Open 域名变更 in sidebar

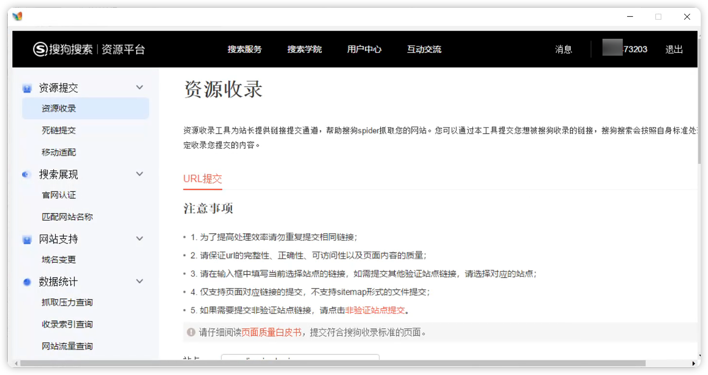coord(59,260)
